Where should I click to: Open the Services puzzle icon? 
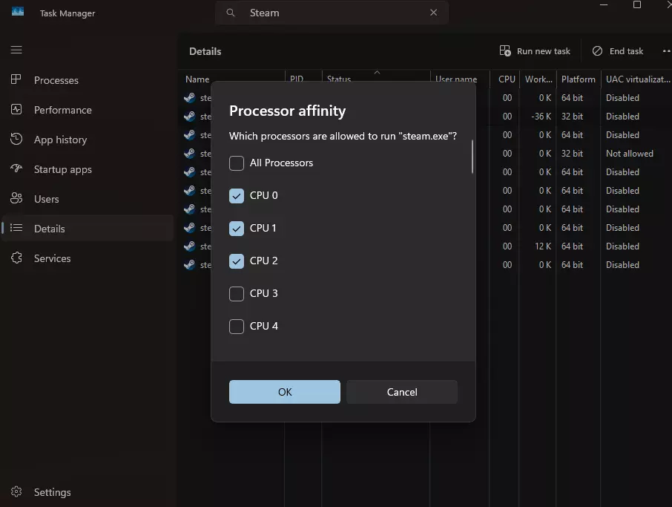(16, 258)
